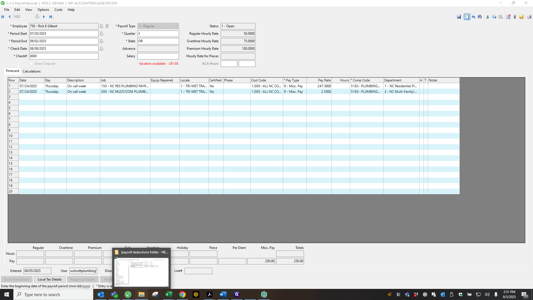Viewport: 533px width, 300px height.
Task: Click the Paygroup Details button
Action: (x=82, y=279)
